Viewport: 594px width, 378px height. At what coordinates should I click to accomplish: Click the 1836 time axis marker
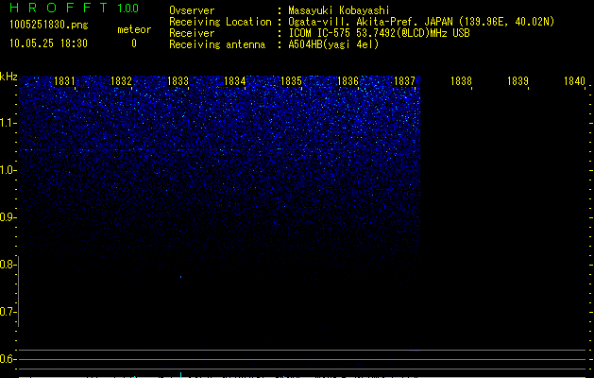(348, 81)
